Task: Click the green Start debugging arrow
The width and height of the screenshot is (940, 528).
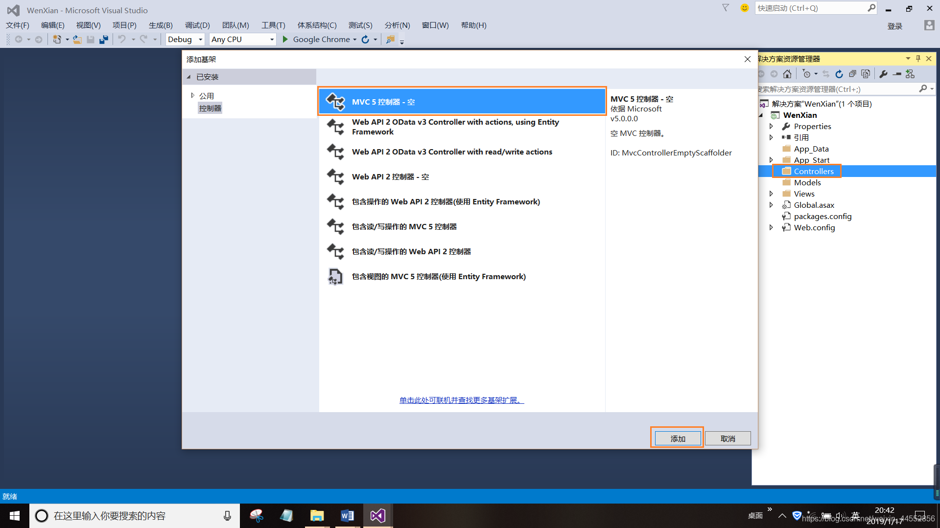Action: 285,39
